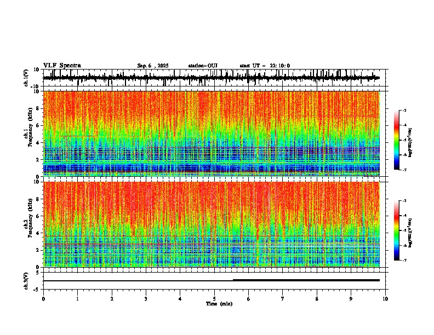Click the "-5" label on ch.1 colorbar

[404, 140]
